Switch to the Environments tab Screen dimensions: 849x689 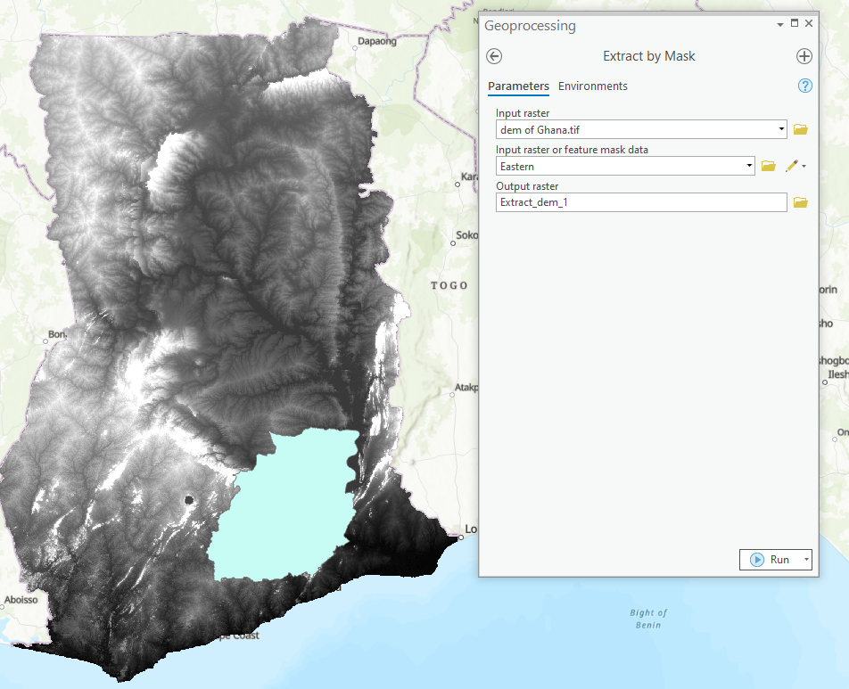592,86
